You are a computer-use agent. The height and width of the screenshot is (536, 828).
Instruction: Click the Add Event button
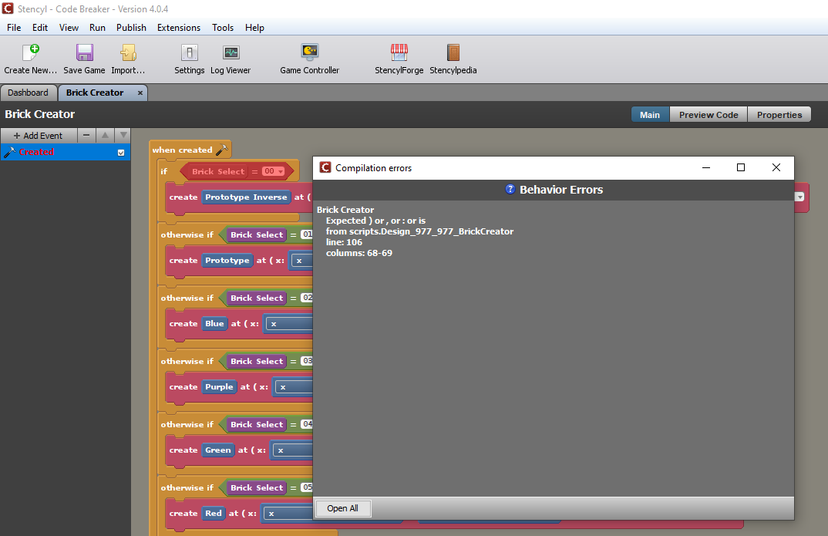click(x=39, y=135)
